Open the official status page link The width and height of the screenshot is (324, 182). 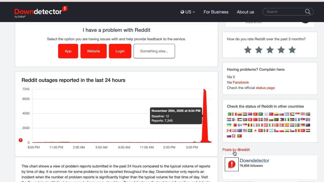(x=265, y=88)
